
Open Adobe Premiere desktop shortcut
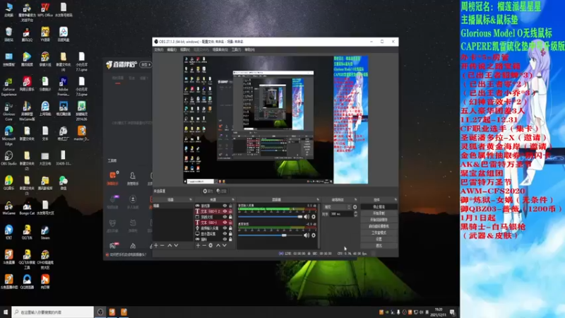click(63, 86)
